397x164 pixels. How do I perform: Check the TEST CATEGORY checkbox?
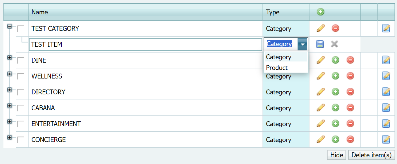pos(21,29)
